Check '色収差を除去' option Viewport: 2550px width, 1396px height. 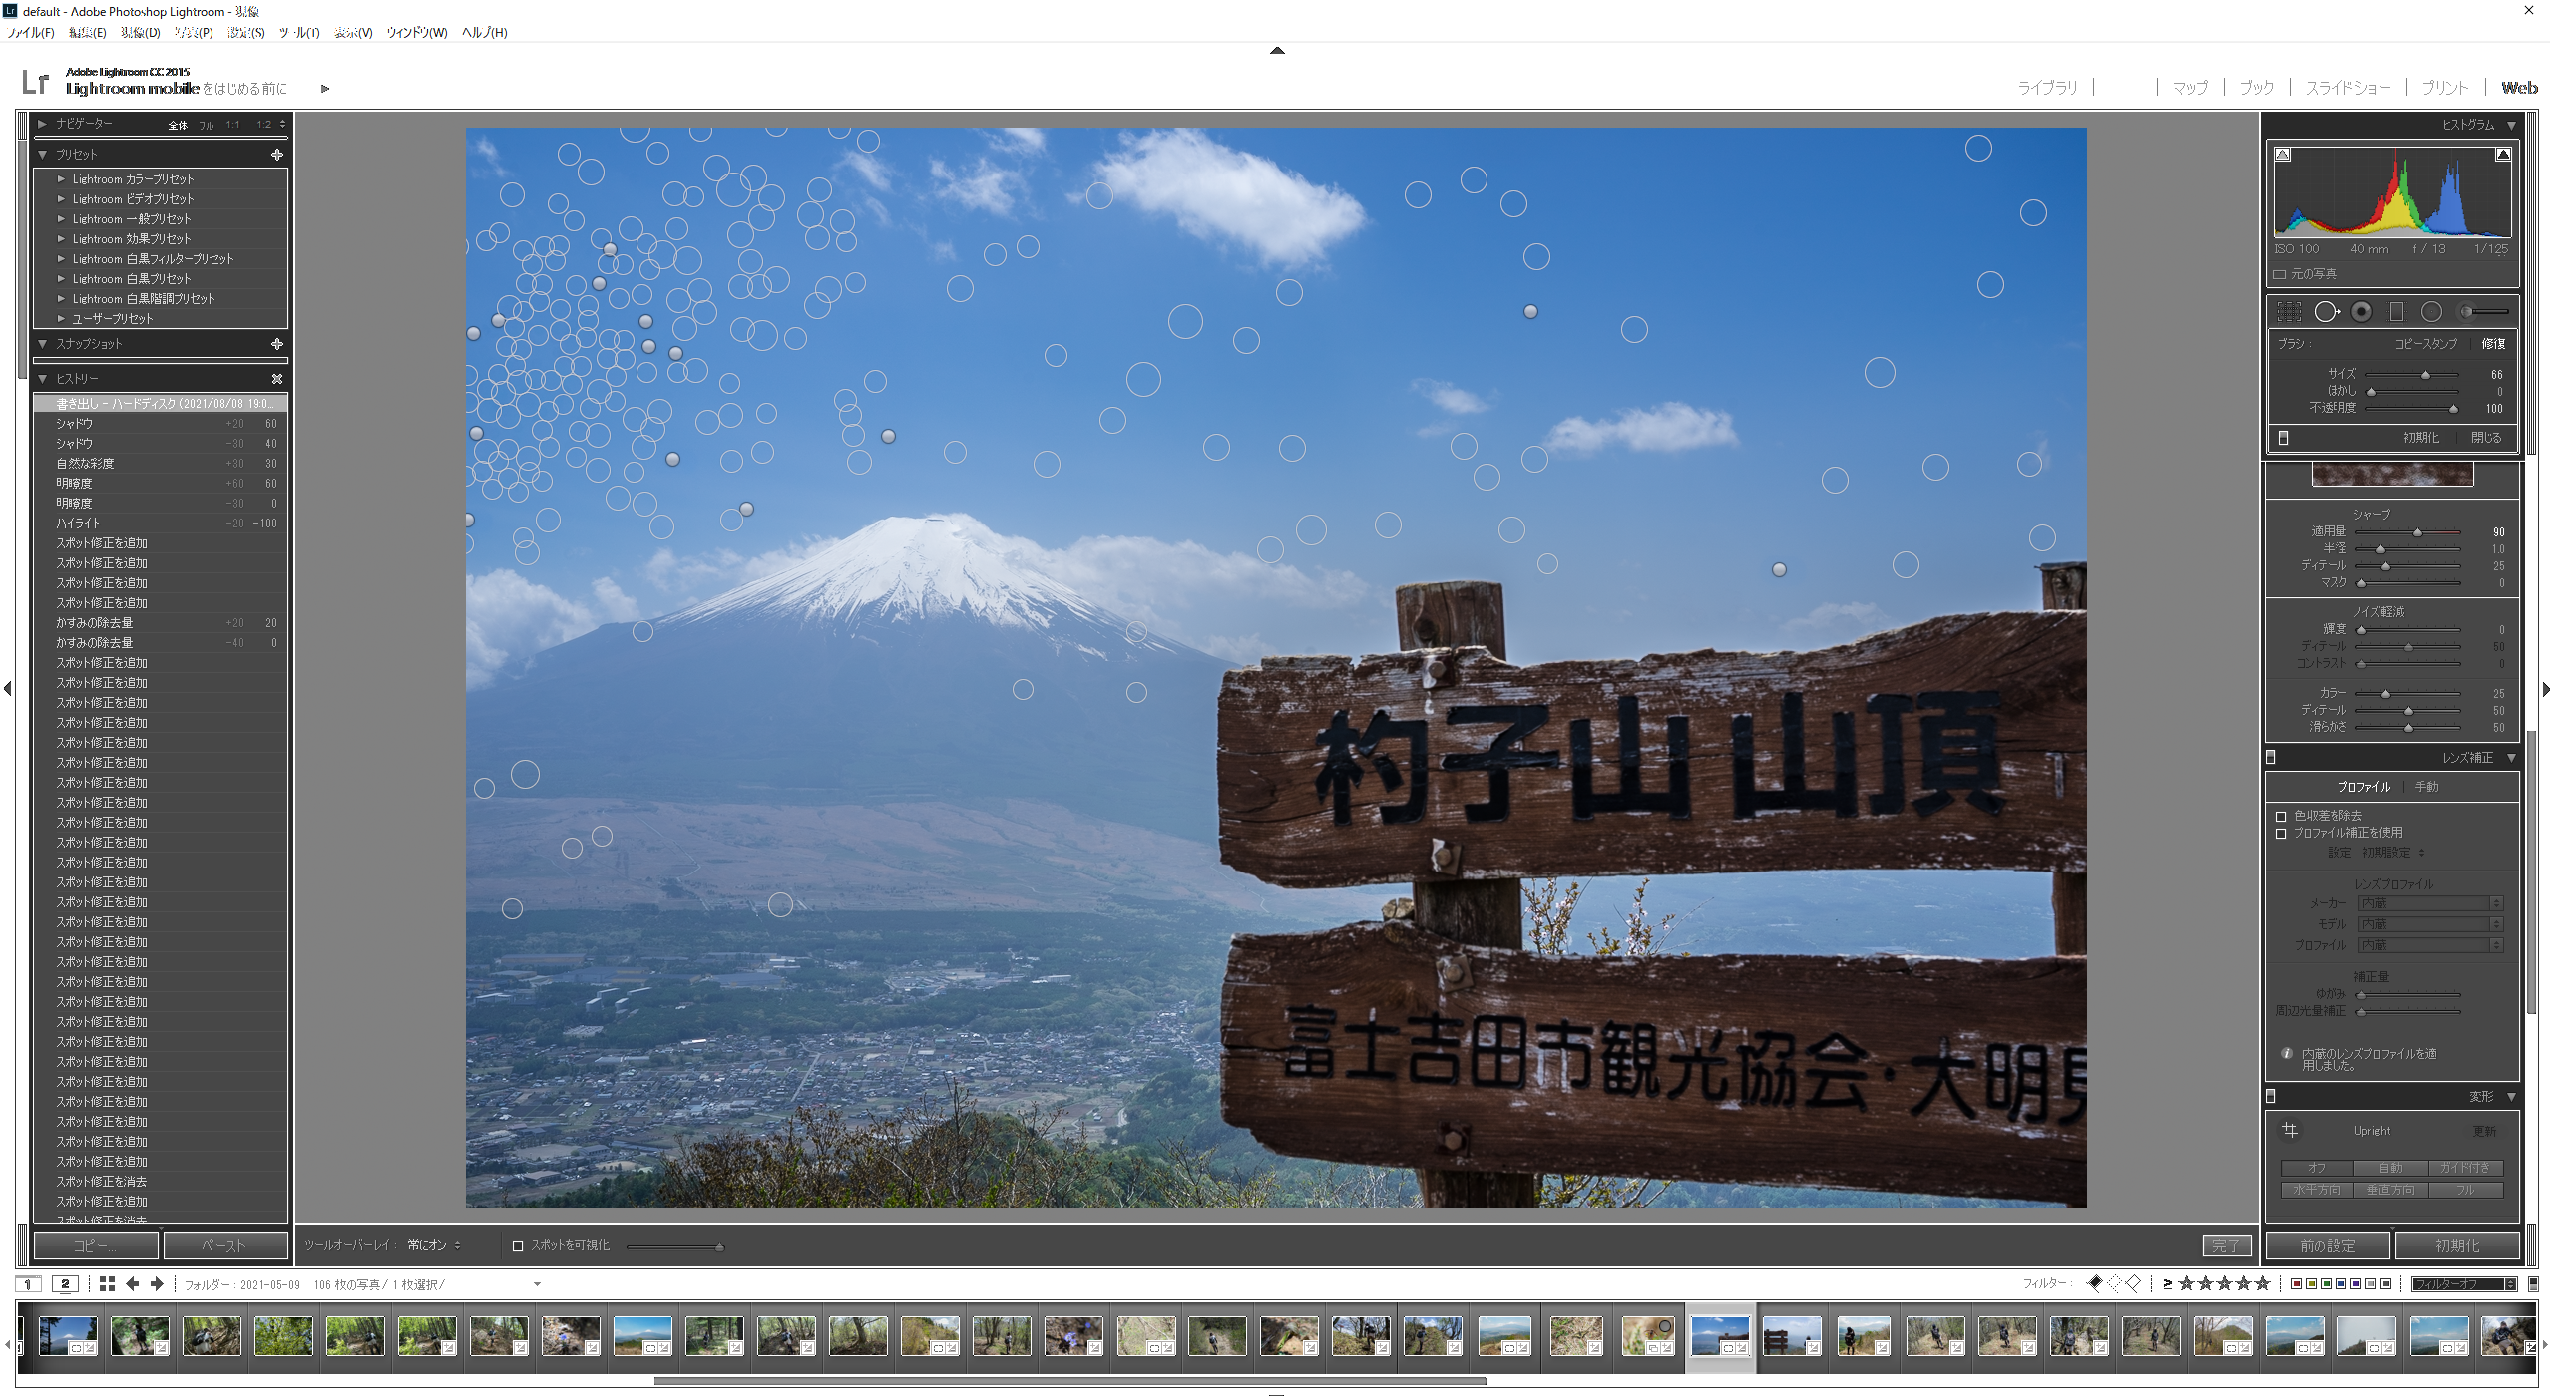[2281, 816]
